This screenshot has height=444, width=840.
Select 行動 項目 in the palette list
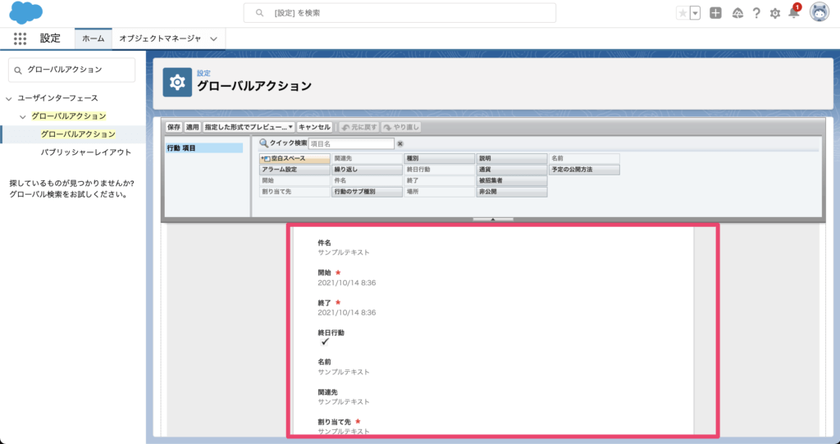(204, 148)
